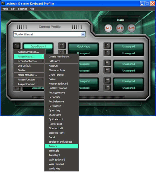
Task: Switch to M1 mode
Action: (x=108, y=28)
